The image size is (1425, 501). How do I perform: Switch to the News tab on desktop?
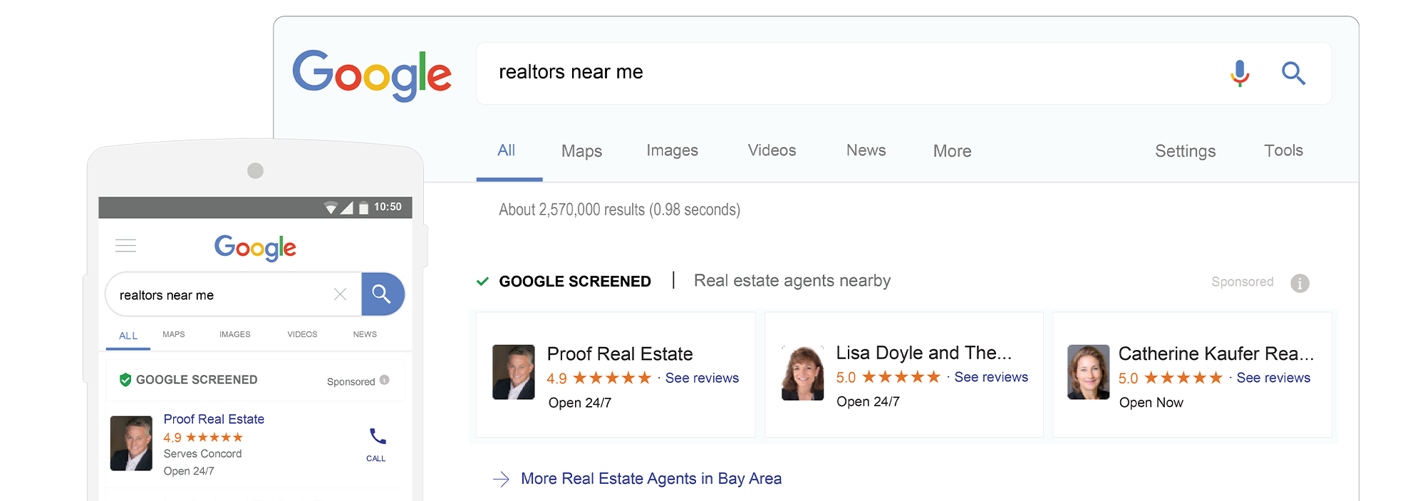[866, 150]
